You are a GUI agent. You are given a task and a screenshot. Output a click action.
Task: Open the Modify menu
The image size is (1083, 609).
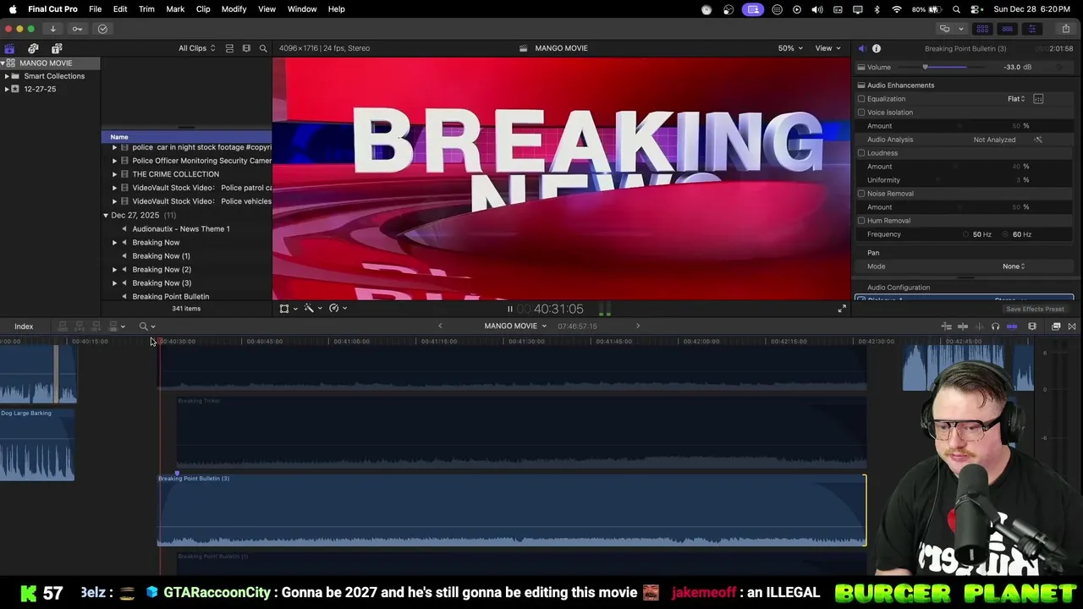coord(234,9)
